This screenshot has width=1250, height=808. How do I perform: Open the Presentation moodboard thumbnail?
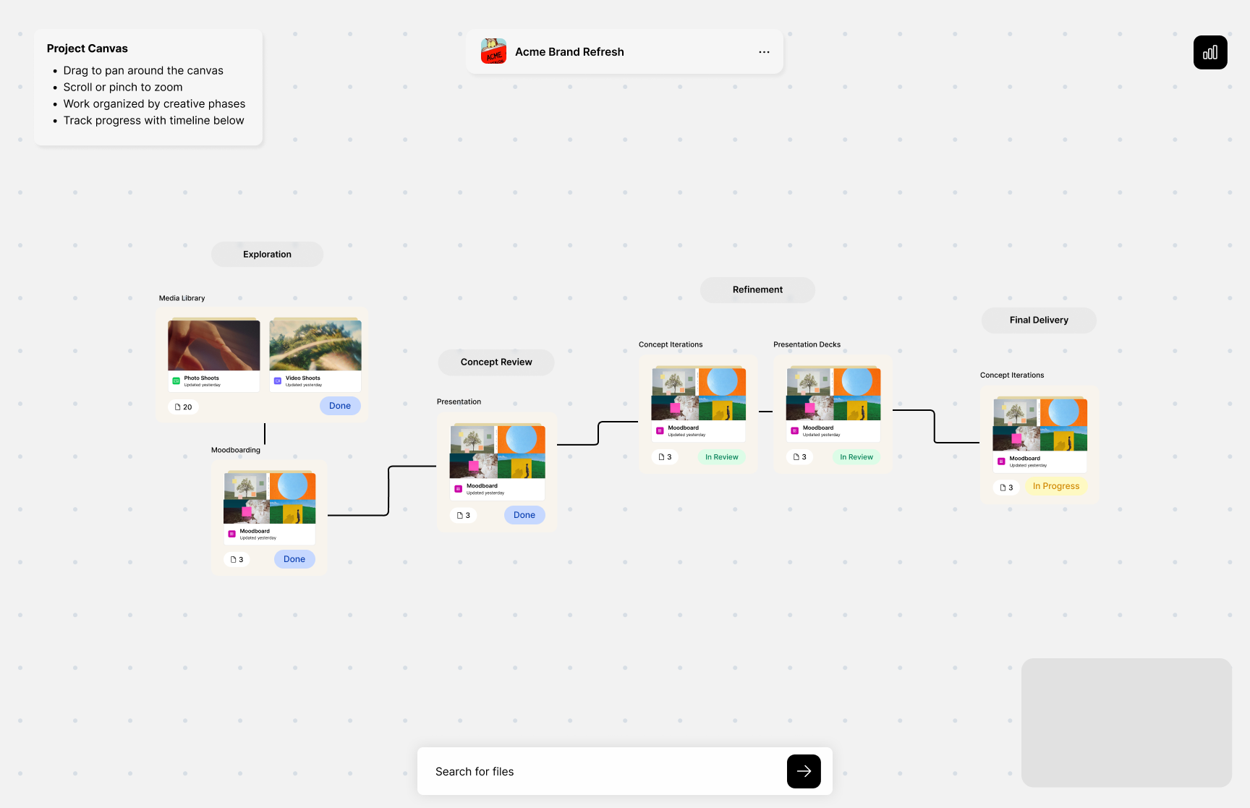[x=497, y=452]
